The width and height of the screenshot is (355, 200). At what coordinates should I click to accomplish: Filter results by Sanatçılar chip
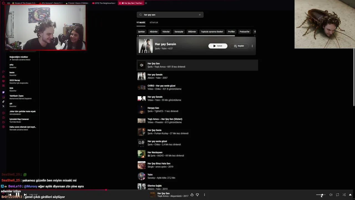coord(179,32)
